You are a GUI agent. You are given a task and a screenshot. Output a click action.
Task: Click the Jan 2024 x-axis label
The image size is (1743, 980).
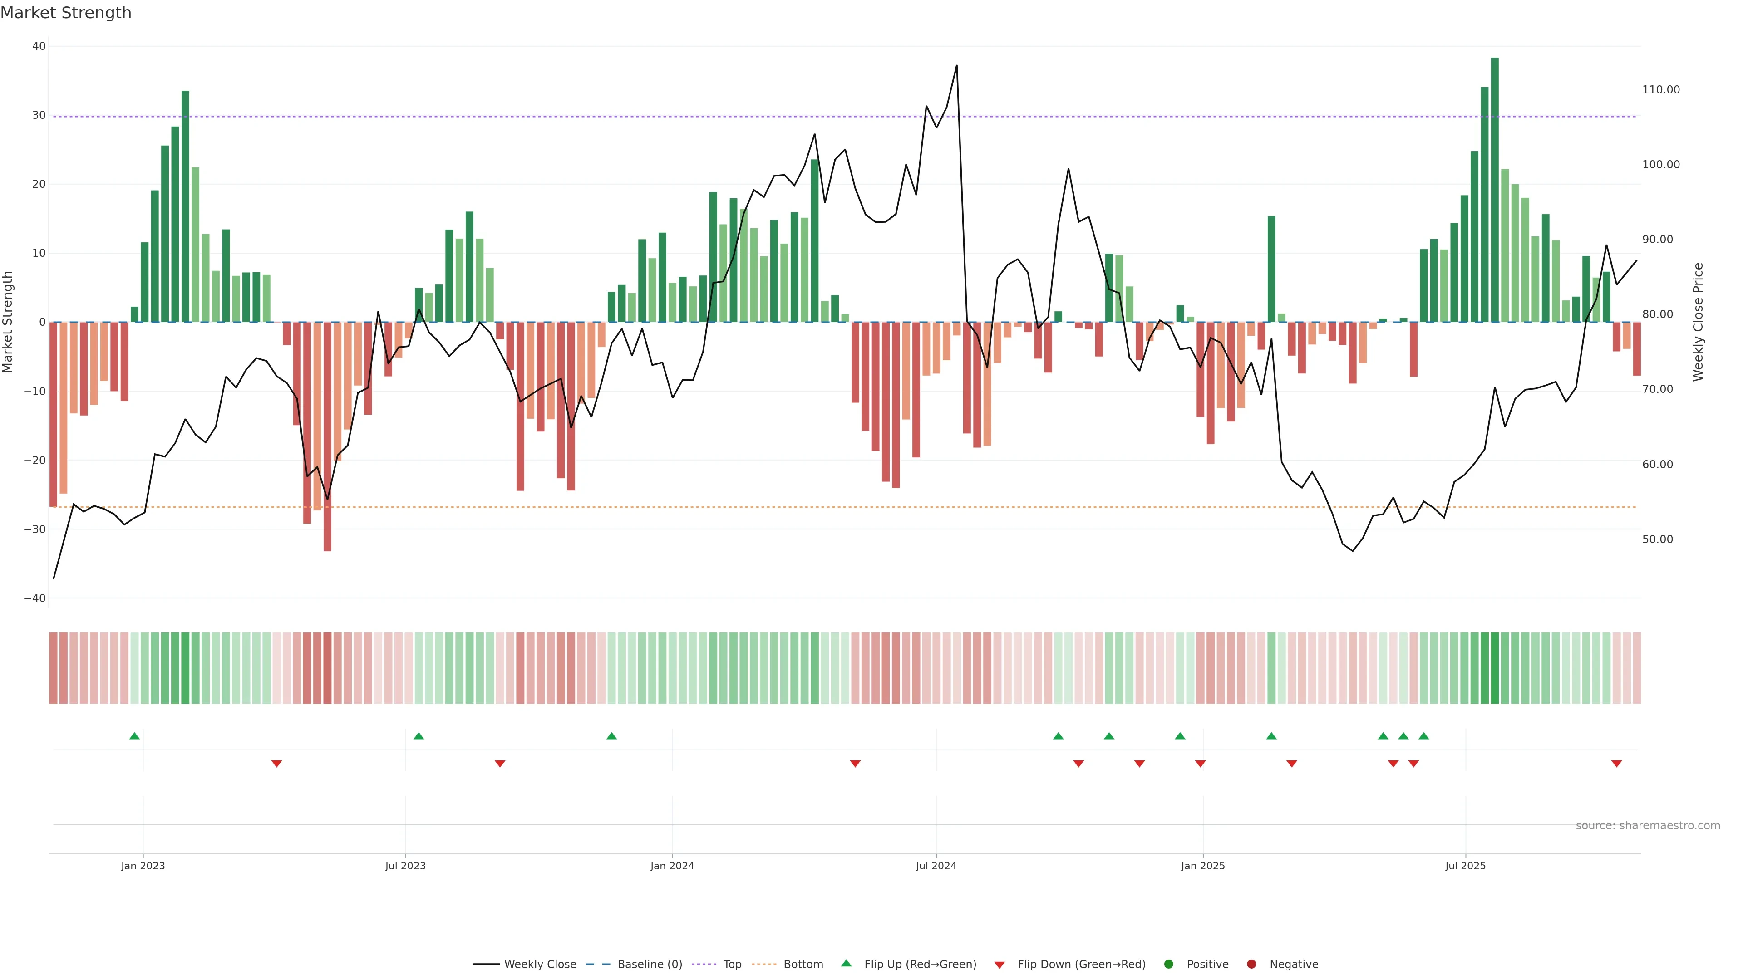coord(672,866)
